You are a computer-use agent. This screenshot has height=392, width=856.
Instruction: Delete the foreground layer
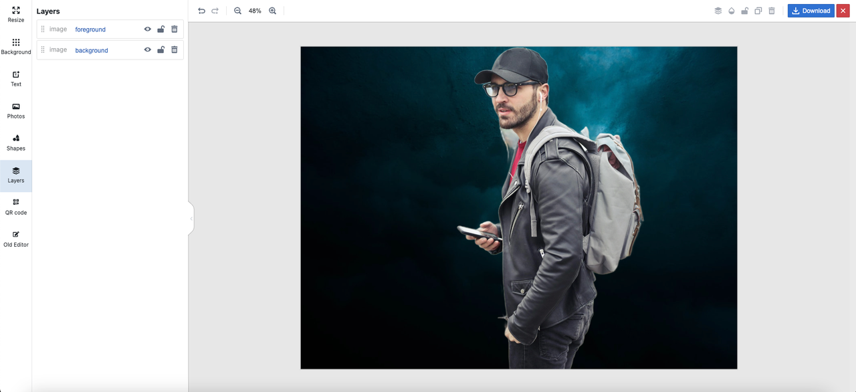(x=175, y=29)
